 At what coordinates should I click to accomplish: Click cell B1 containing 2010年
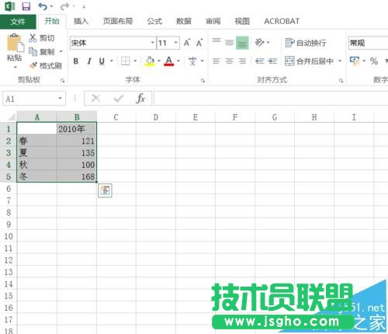point(77,129)
